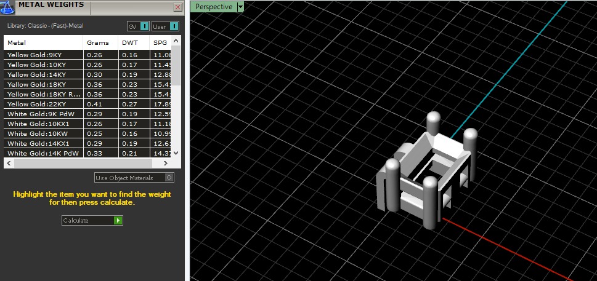Image resolution: width=597 pixels, height=281 pixels.
Task: Select the White Gold:14K PdW row
Action: coord(87,153)
